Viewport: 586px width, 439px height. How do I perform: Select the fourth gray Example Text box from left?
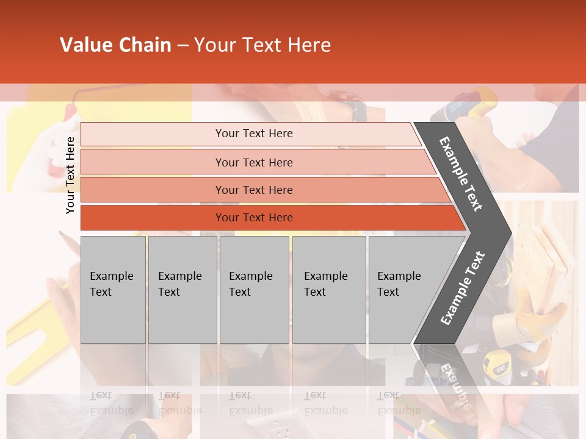pos(328,290)
